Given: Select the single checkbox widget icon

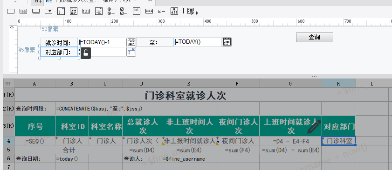Looking at the screenshot, I should point(161,11).
